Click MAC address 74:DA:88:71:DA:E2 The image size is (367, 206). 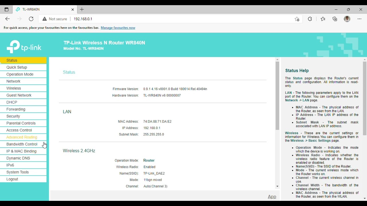click(x=157, y=122)
